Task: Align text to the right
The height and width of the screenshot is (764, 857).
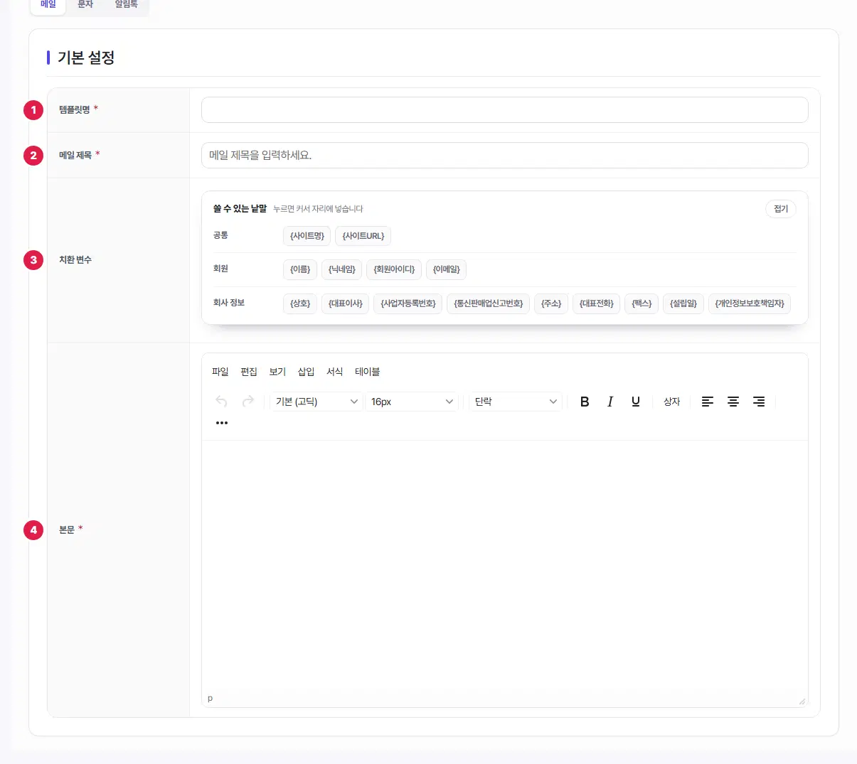Action: point(759,402)
